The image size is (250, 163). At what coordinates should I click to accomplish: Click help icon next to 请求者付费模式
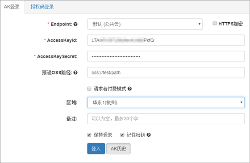[129, 89]
